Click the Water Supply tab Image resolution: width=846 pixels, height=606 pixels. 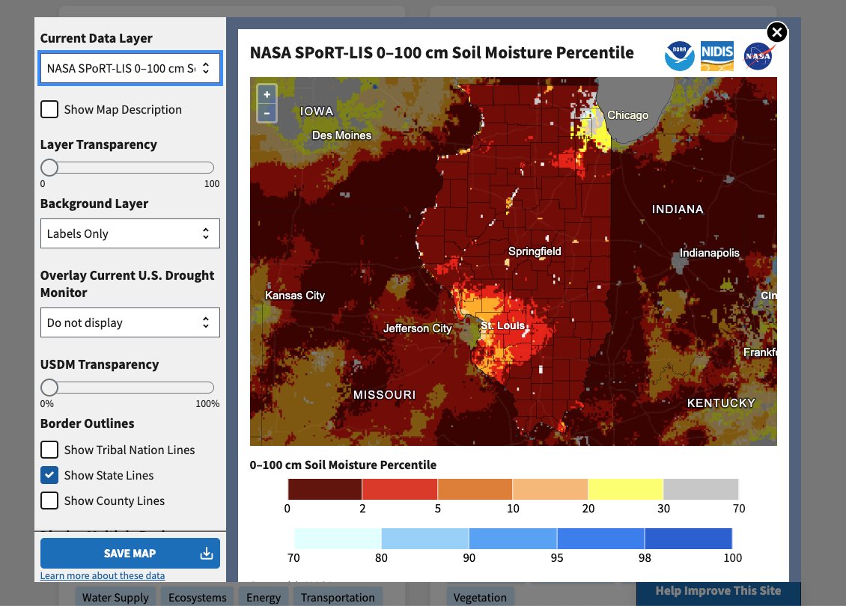click(115, 597)
